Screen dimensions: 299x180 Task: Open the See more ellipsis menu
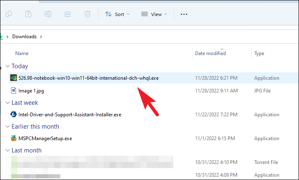[184, 14]
